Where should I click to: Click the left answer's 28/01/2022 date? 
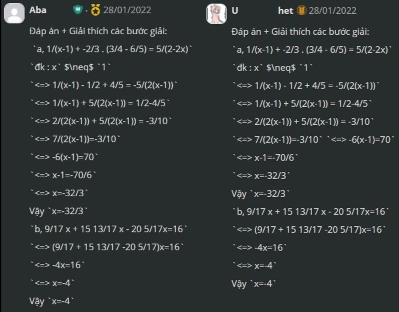127,10
